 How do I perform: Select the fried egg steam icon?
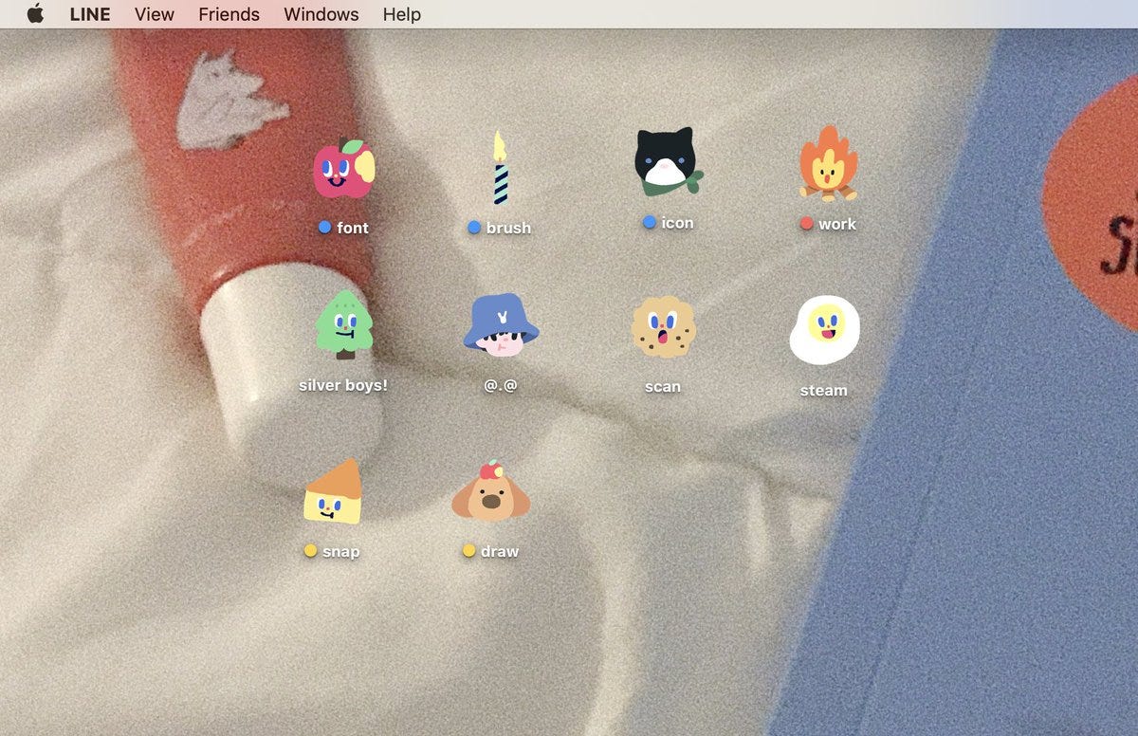pyautogui.click(x=824, y=330)
